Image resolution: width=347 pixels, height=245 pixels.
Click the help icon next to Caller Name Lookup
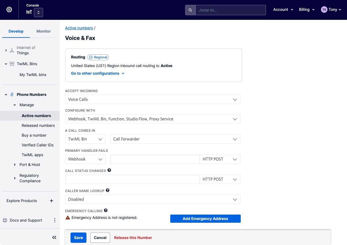pyautogui.click(x=108, y=190)
